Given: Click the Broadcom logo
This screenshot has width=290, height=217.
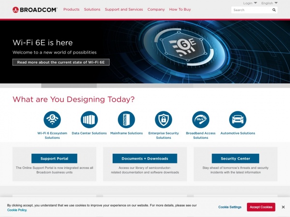Looking at the screenshot, I should [35, 10].
